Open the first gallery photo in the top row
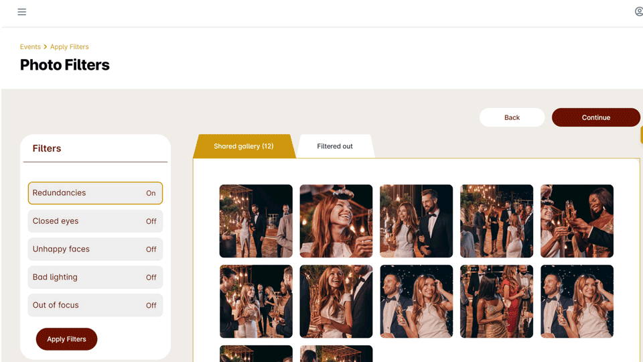The height and width of the screenshot is (362, 643). 256,221
